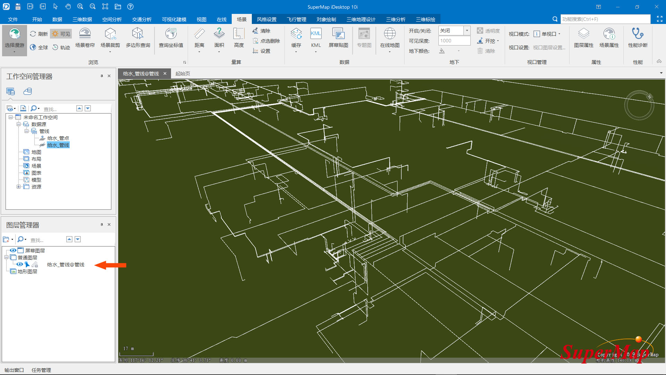Click the 刷新 refresh button
Image resolution: width=666 pixels, height=375 pixels.
pyautogui.click(x=39, y=34)
